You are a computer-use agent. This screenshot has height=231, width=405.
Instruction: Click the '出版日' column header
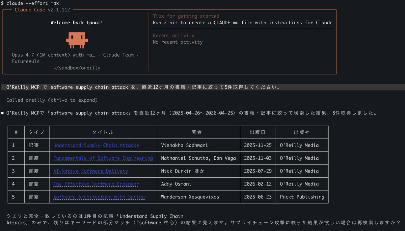coord(258,132)
